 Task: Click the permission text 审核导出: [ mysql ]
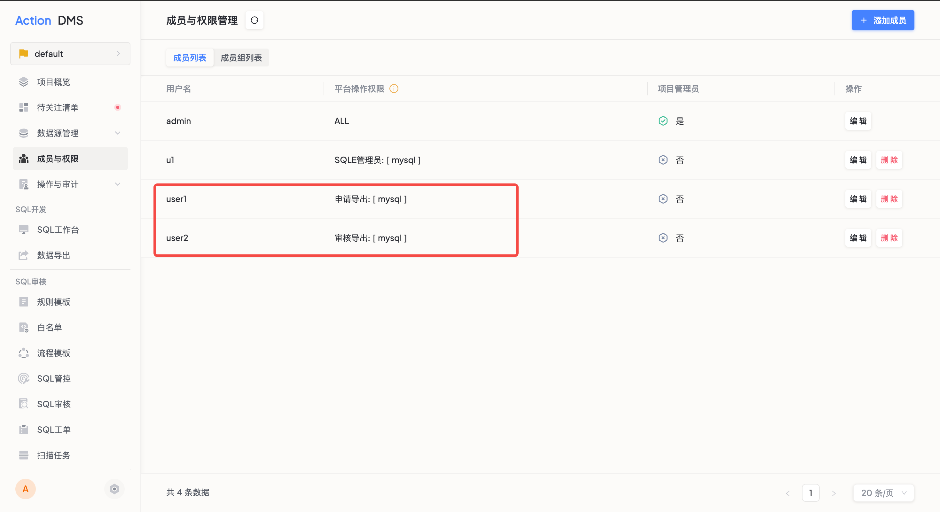pos(371,238)
